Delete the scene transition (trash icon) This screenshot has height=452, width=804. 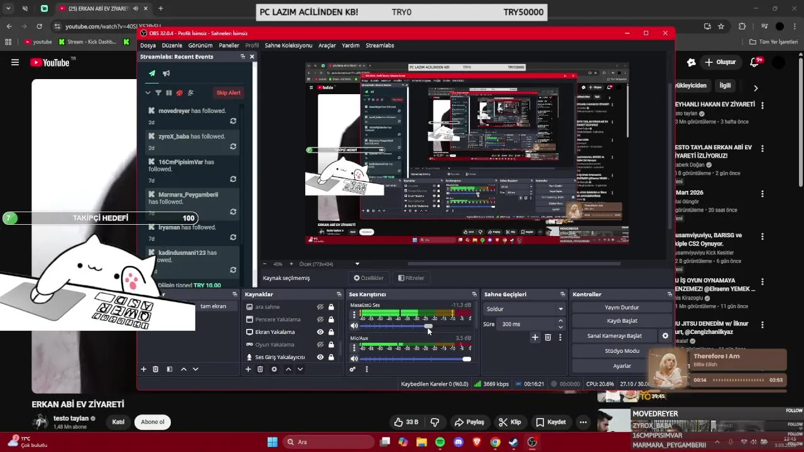pos(548,338)
